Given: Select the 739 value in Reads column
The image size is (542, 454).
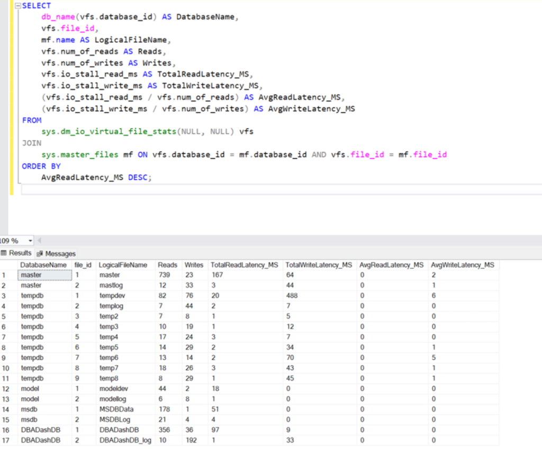Looking at the screenshot, I should pyautogui.click(x=163, y=275).
